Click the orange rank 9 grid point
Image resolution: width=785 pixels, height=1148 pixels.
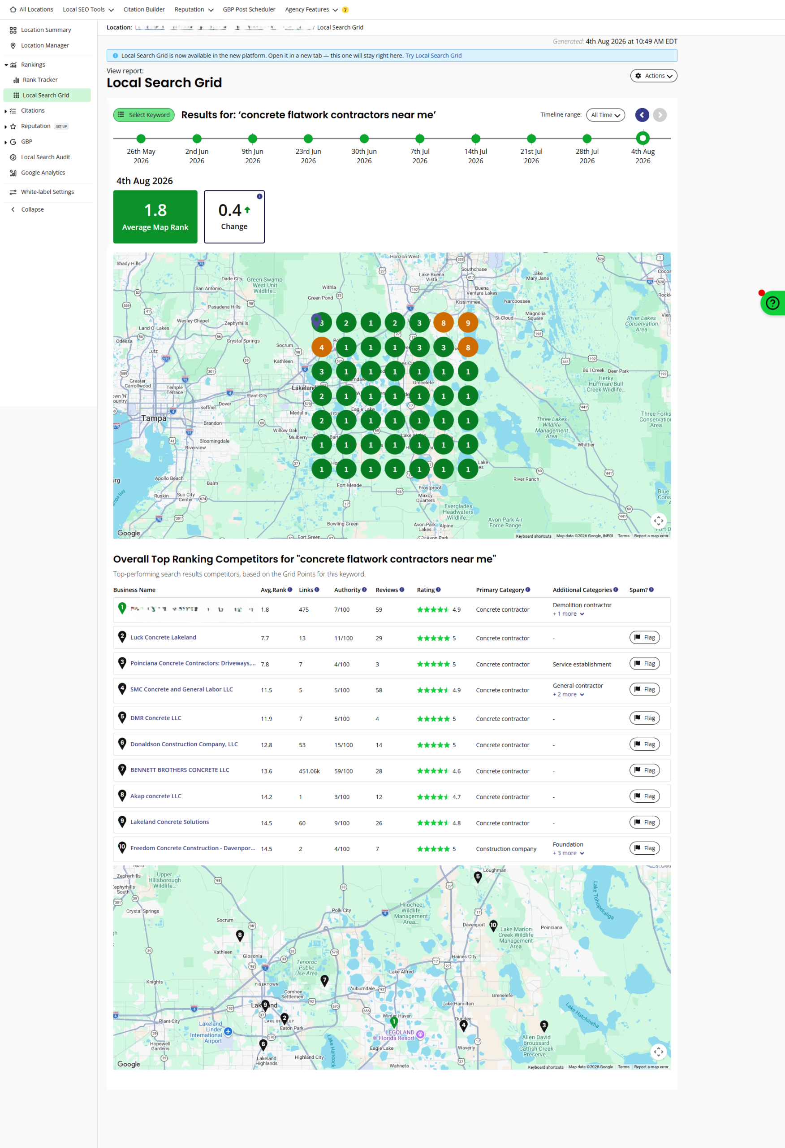pyautogui.click(x=468, y=323)
